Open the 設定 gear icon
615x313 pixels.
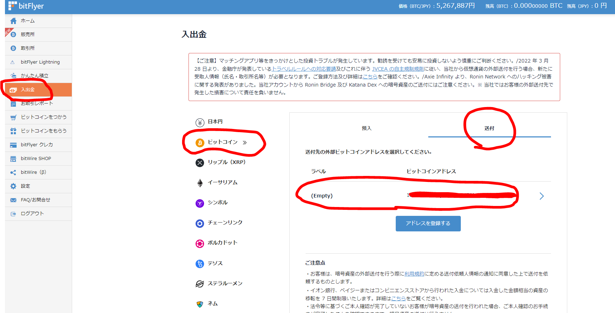[13, 186]
